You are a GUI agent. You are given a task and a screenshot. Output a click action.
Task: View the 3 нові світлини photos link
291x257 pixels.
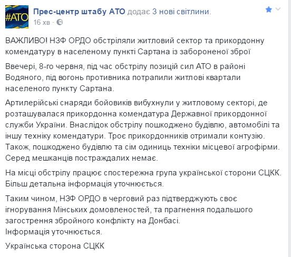181,12
